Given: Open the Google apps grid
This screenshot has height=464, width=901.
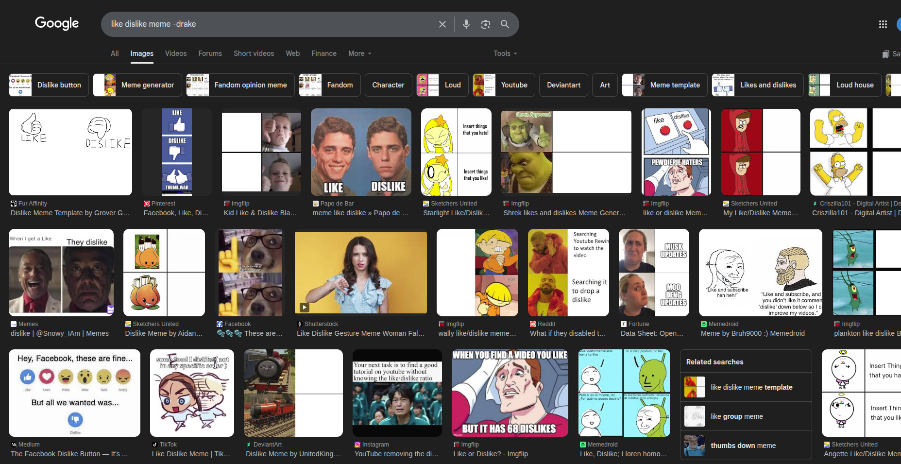Looking at the screenshot, I should point(883,24).
